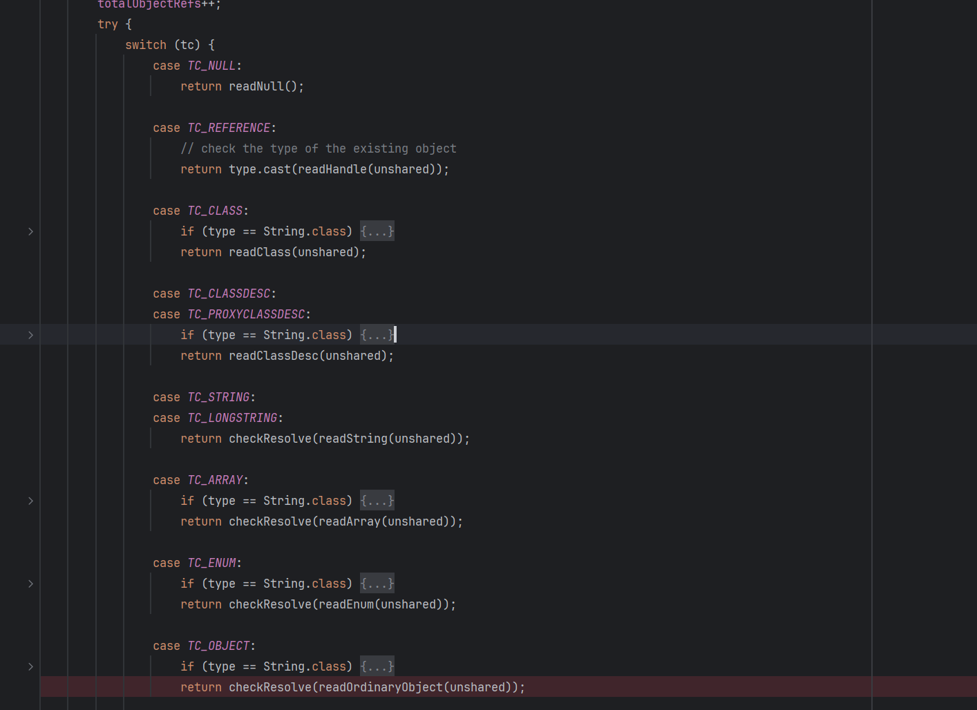The image size is (977, 710).
Task: Open folded {...} block under TC_ARRAY case
Action: point(377,501)
